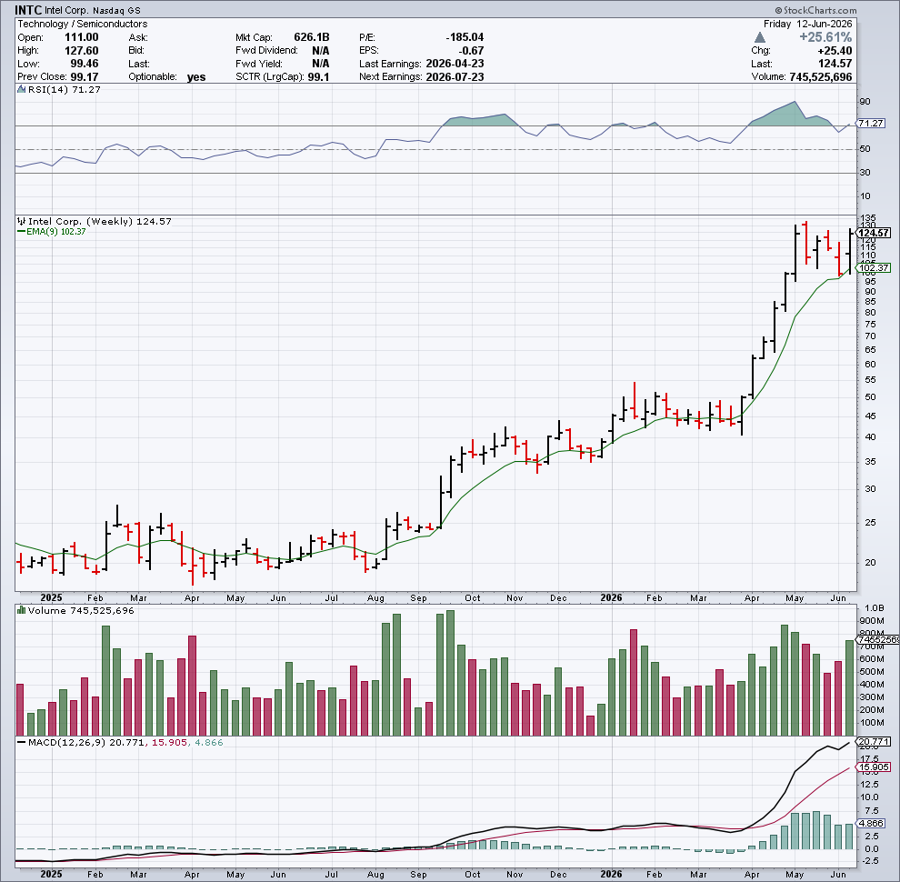Viewport: 900px width, 882px height.
Task: Click the INTC ticker symbol in header
Action: tap(27, 10)
